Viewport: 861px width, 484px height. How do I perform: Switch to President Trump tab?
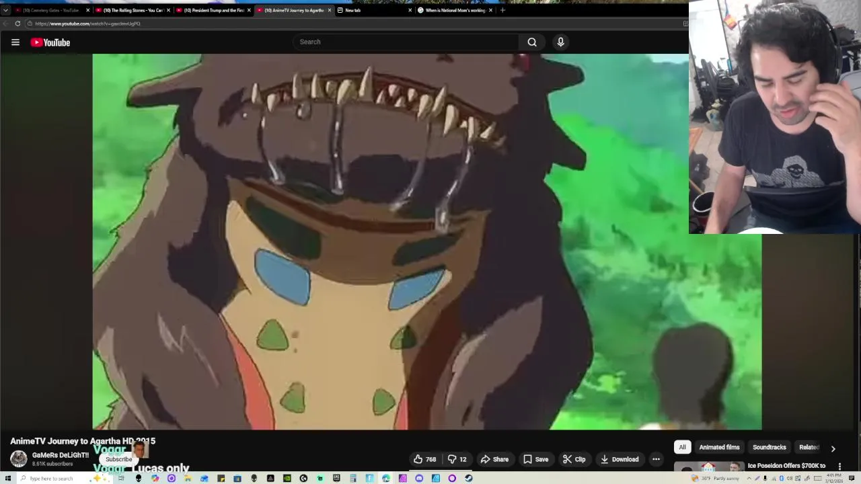(214, 10)
